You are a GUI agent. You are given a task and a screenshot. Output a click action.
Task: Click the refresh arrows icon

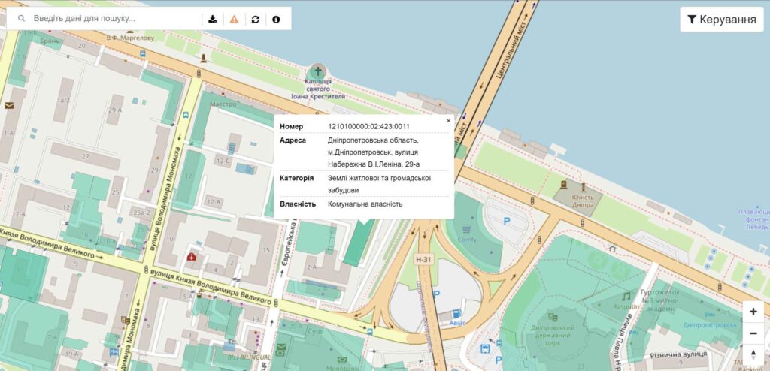256,19
